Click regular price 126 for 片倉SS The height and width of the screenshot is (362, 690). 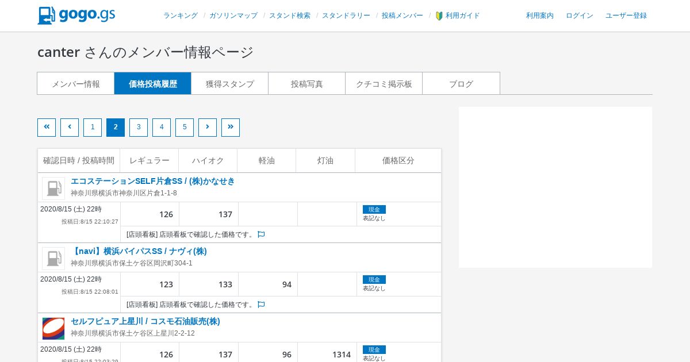pos(166,214)
